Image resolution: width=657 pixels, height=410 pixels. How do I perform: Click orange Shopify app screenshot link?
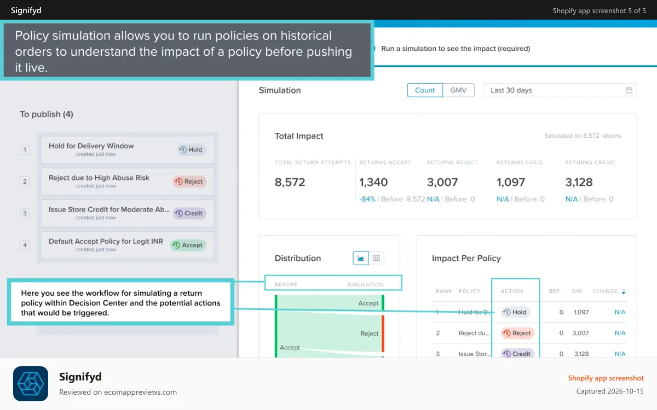pyautogui.click(x=606, y=378)
